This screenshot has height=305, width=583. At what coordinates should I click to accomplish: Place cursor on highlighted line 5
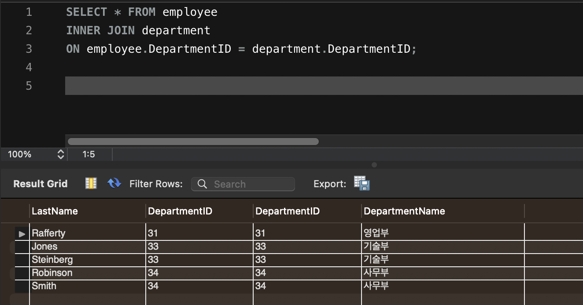324,86
